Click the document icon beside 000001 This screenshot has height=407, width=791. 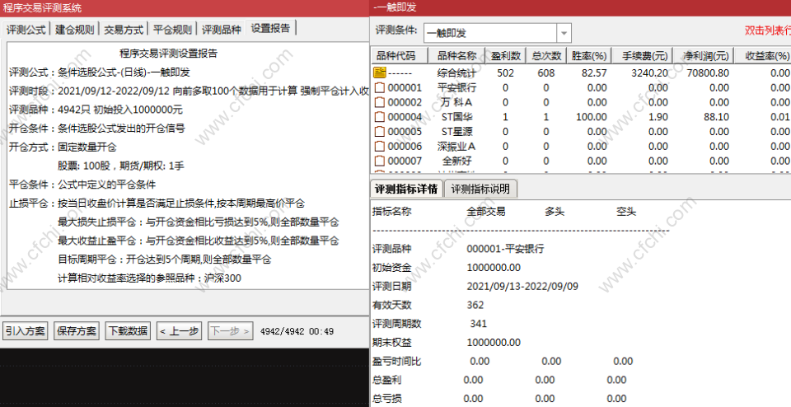(x=379, y=88)
